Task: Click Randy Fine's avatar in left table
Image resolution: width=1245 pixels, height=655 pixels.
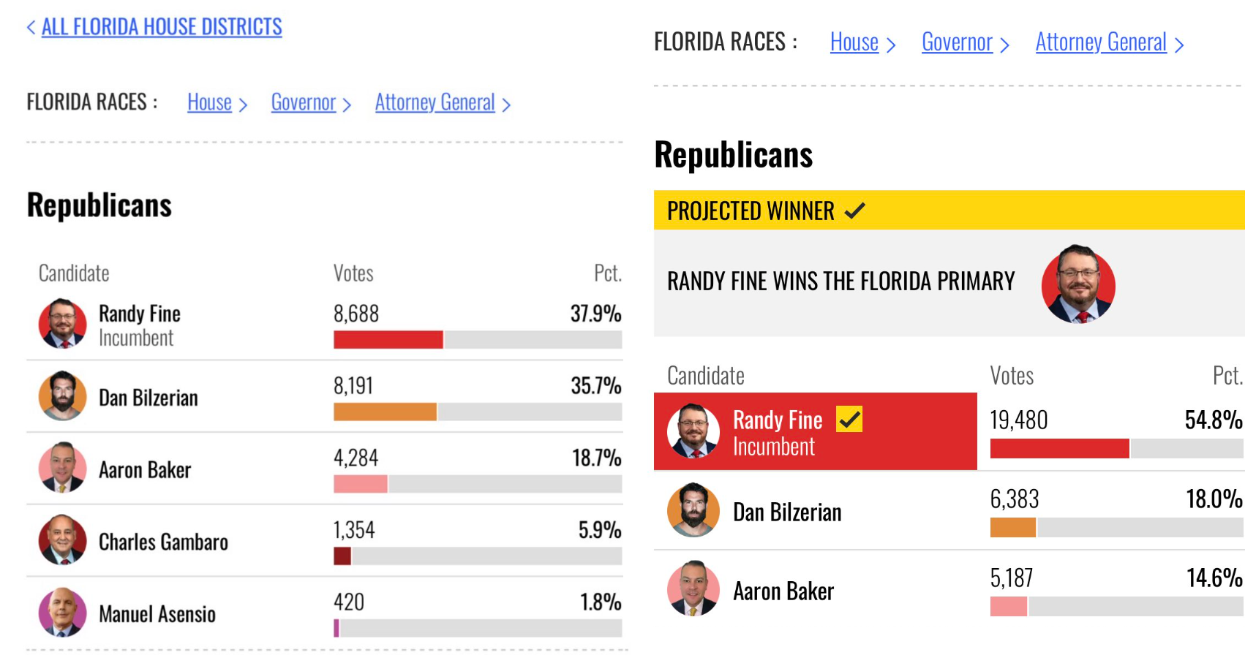Action: point(63,323)
